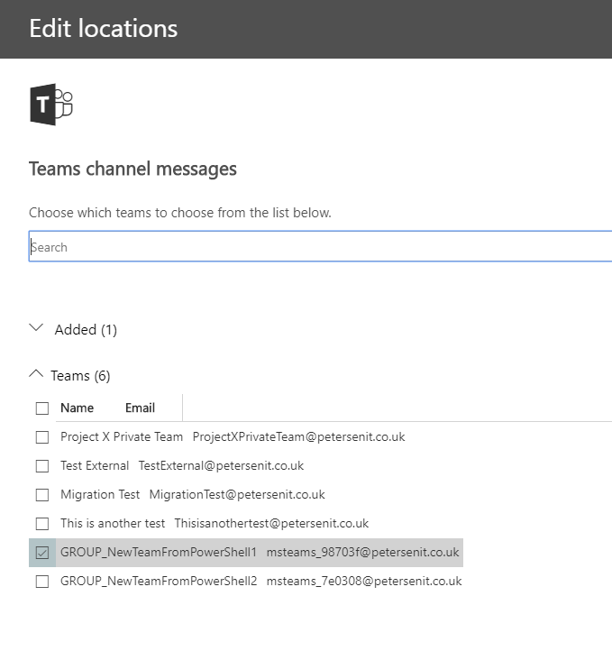Screen dimensions: 612x651
Task: Click TestExternal@petersenit.co.uk email
Action: click(221, 466)
